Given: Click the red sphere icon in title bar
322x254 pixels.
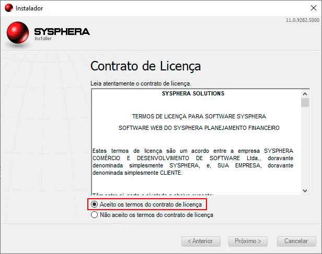Looking at the screenshot, I should coord(8,8).
